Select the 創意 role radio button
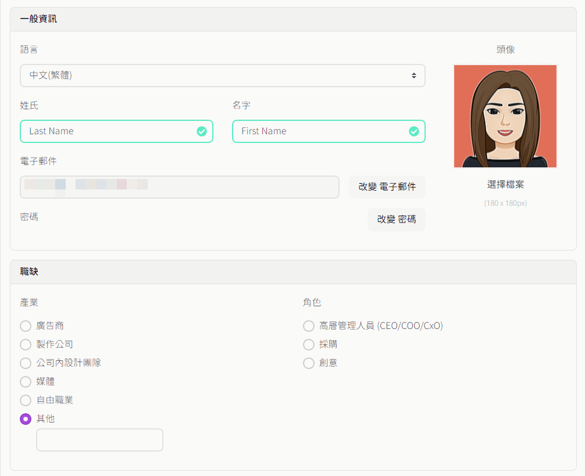This screenshot has height=476, width=585. tap(309, 363)
